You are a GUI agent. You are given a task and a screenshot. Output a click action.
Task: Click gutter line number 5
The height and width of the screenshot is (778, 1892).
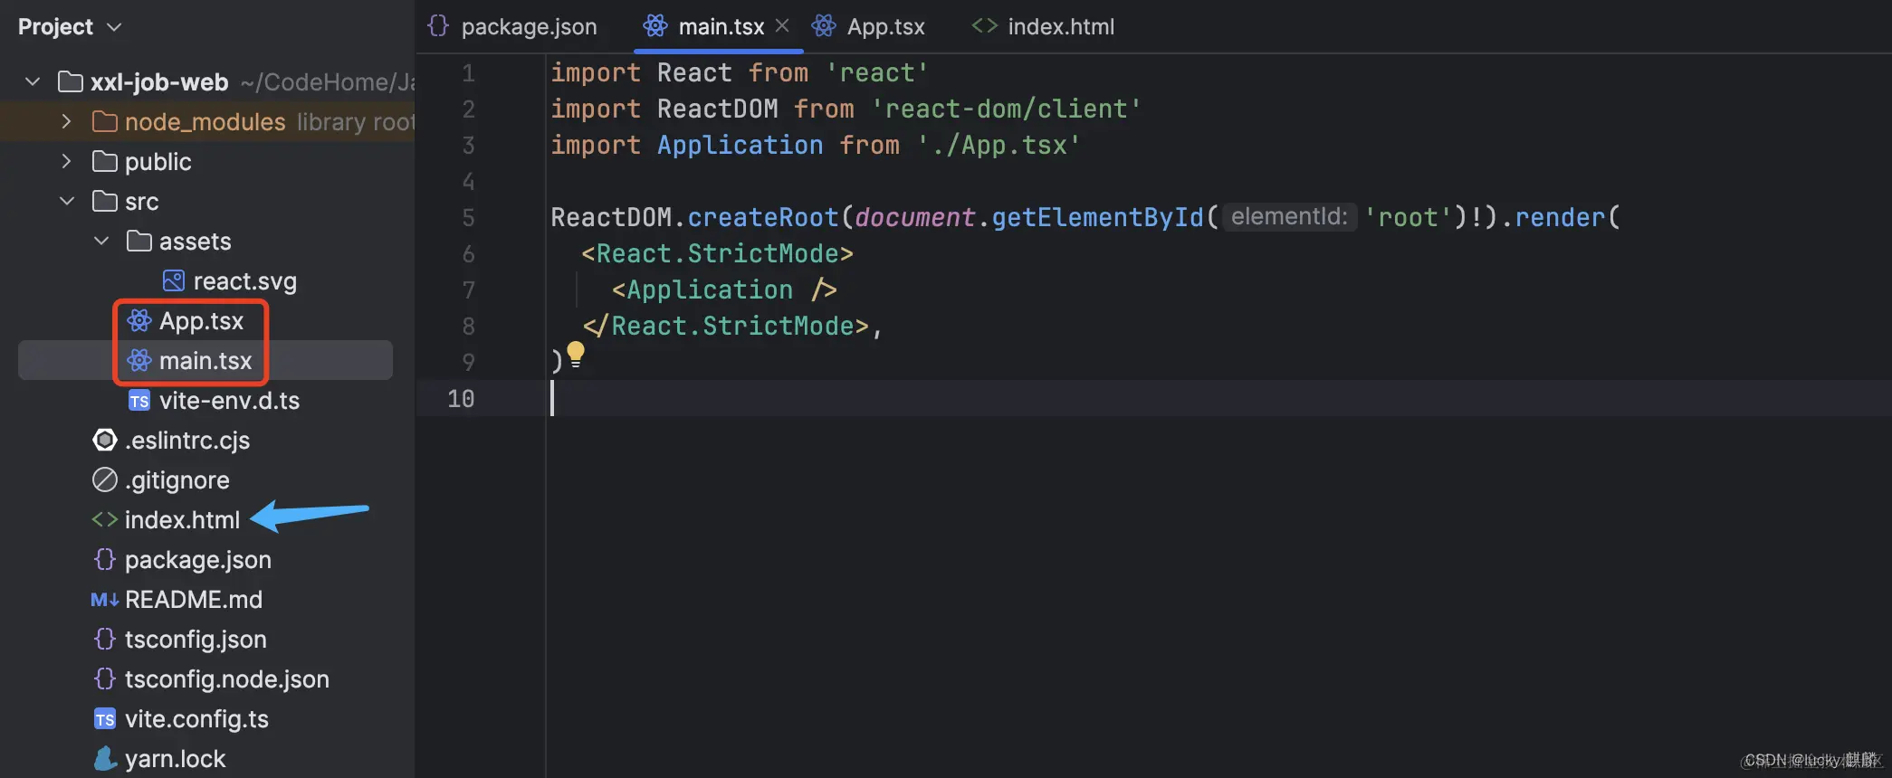pos(468,217)
